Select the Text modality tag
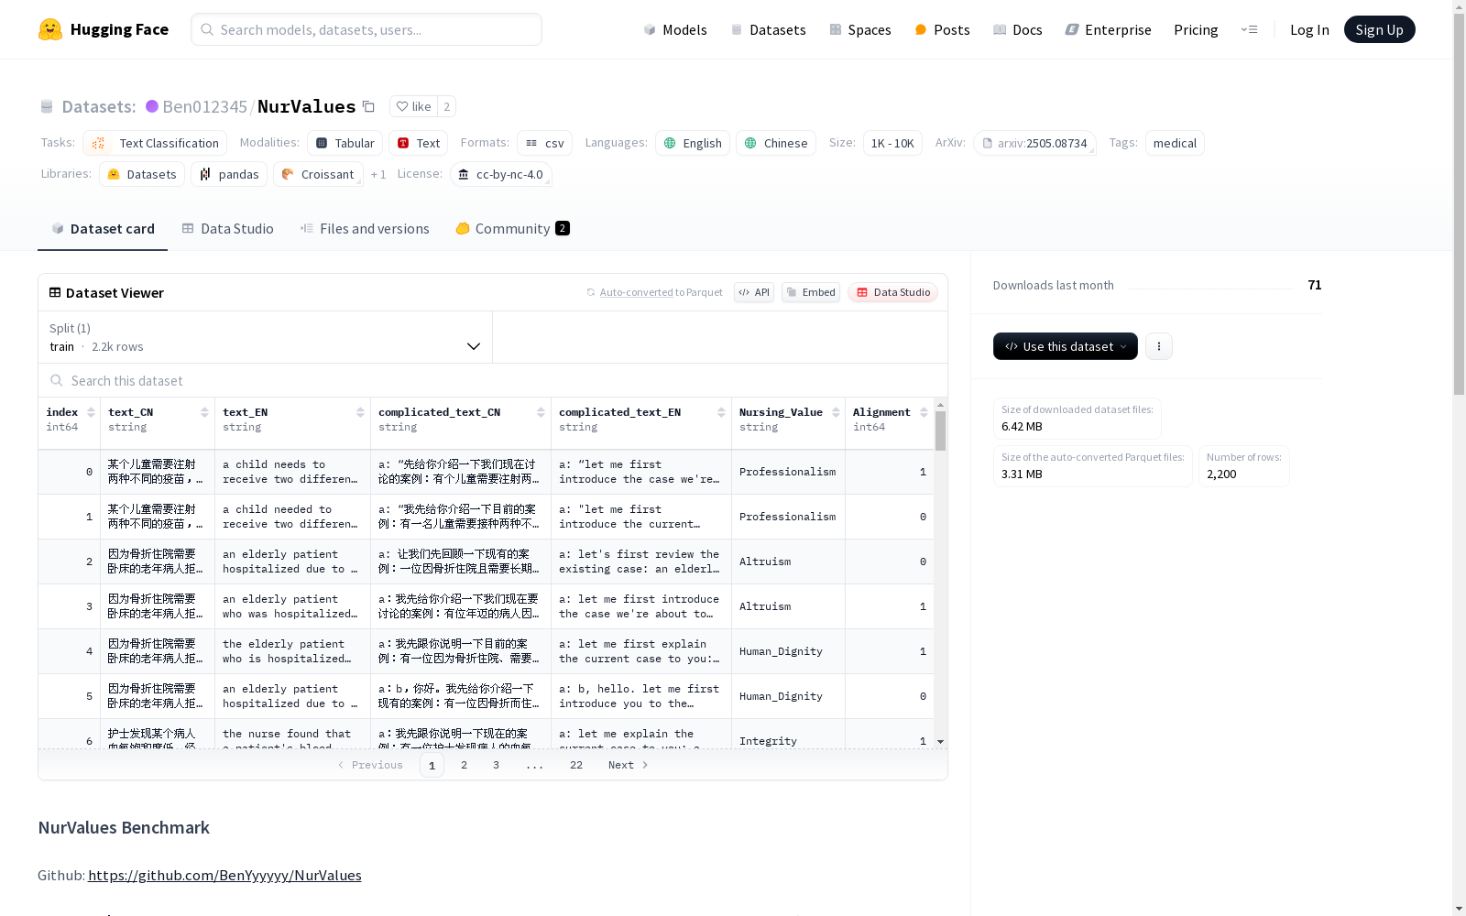This screenshot has width=1466, height=916. coord(418,143)
